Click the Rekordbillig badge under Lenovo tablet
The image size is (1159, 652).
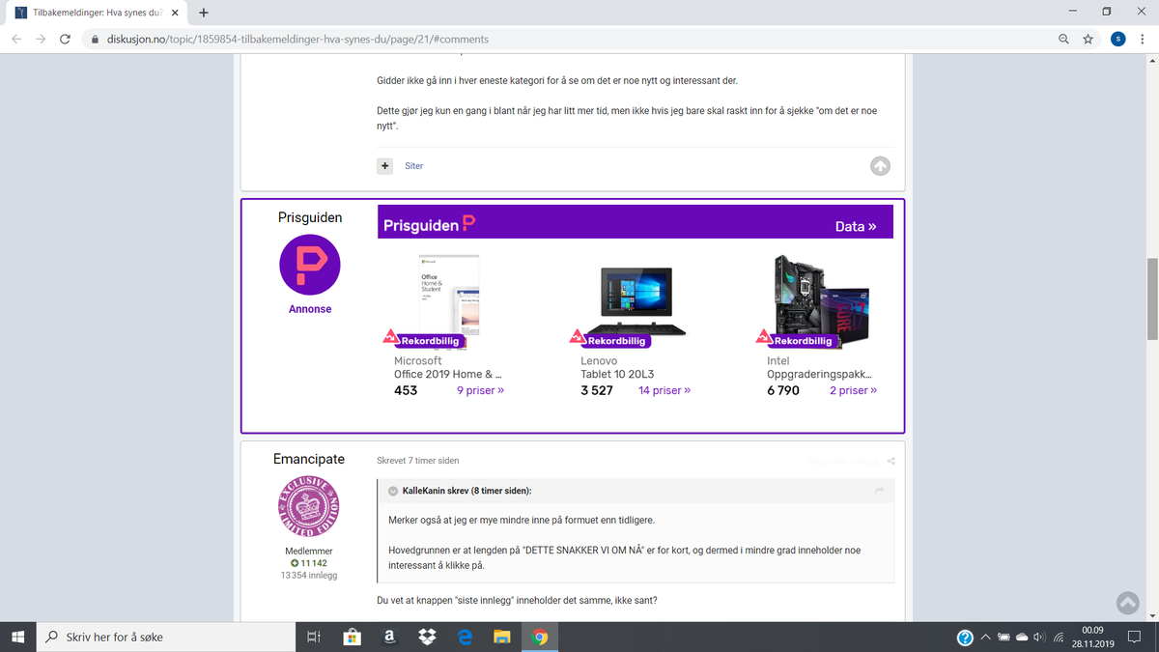pyautogui.click(x=611, y=340)
